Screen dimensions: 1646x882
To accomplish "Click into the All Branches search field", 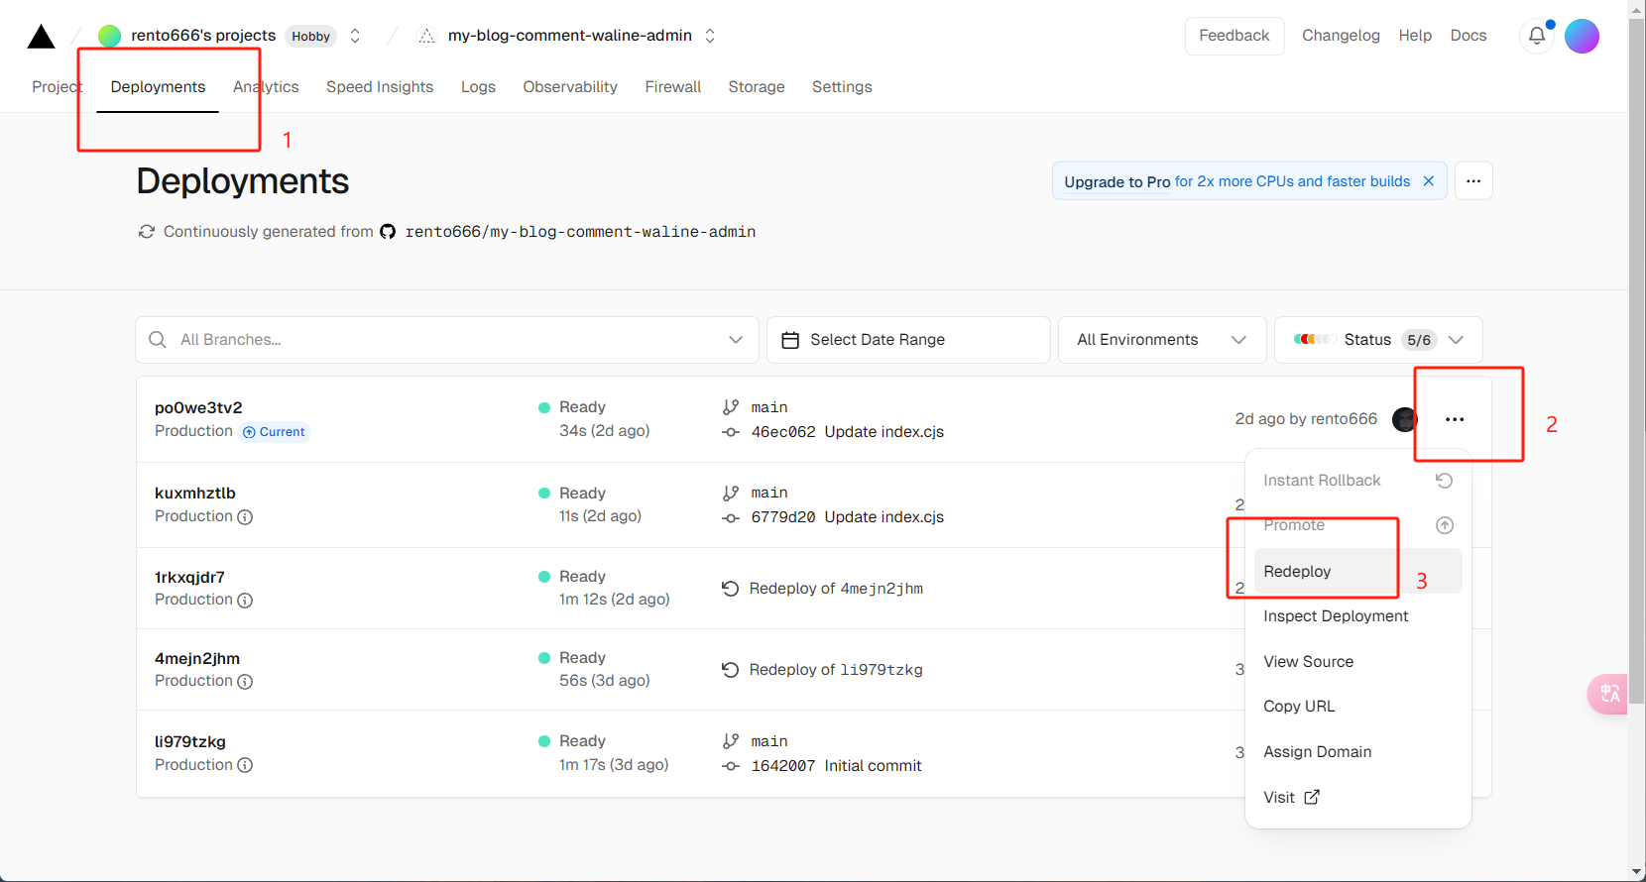I will click(x=447, y=340).
